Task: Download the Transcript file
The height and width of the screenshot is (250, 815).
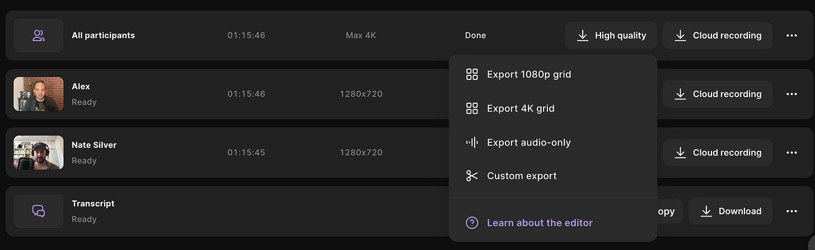Action: (730, 211)
